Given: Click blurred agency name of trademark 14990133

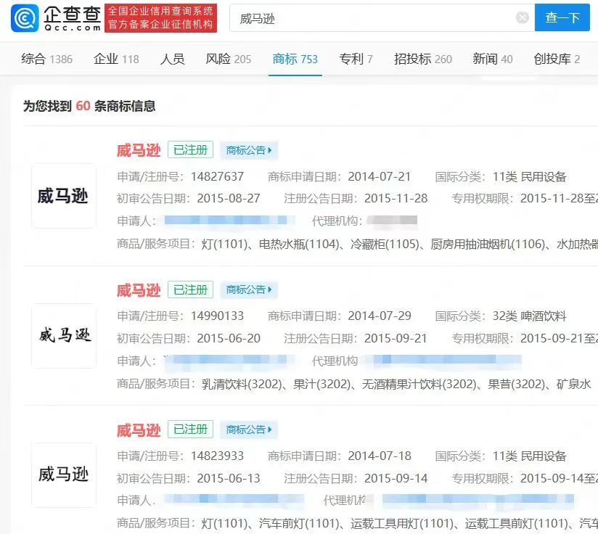Looking at the screenshot, I should click(446, 360).
